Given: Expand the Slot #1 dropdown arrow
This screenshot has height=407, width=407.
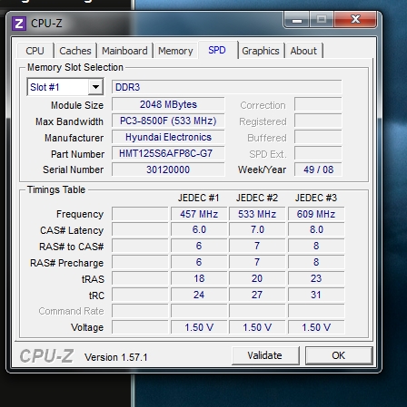Looking at the screenshot, I should [x=95, y=87].
